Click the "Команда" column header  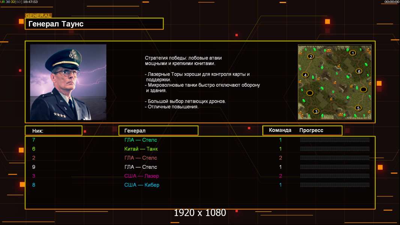[x=280, y=130]
